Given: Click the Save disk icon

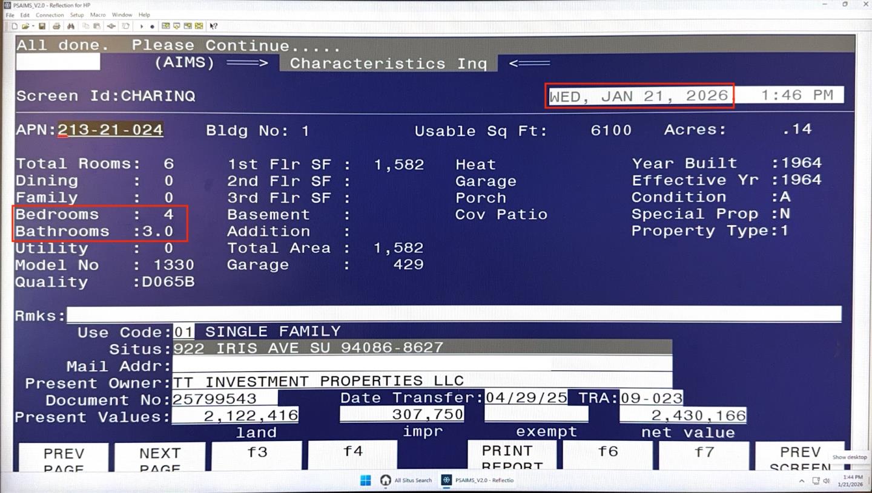Looking at the screenshot, I should click(x=42, y=27).
